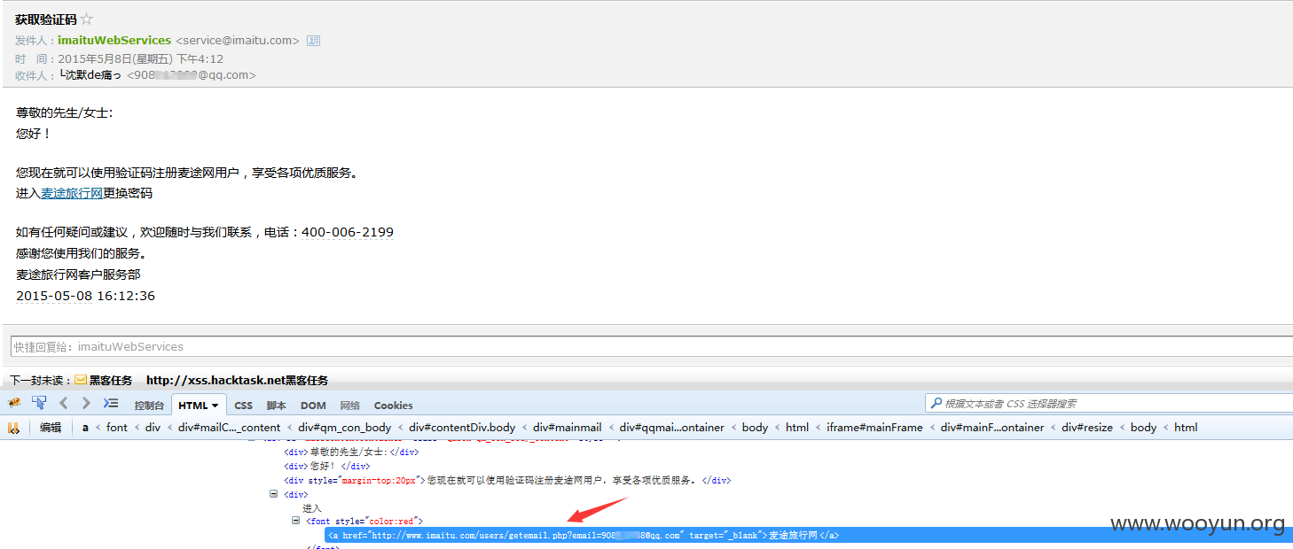This screenshot has width=1293, height=549.
Task: Select the iframe#mainFrame breadcrumb
Action: (875, 428)
